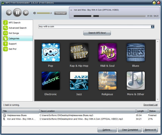Click the 05:04 length value
The image size is (162, 135).
click(139, 115)
